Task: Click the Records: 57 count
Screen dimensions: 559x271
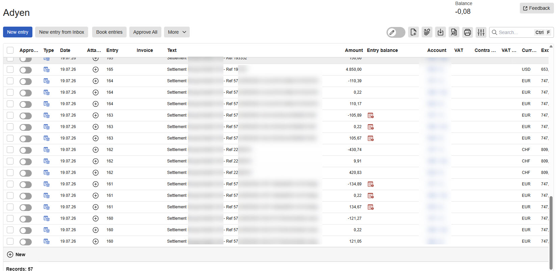Action: pos(20,269)
